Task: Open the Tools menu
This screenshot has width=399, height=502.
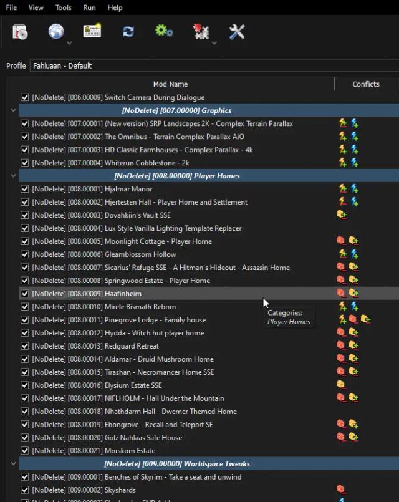Action: click(64, 7)
